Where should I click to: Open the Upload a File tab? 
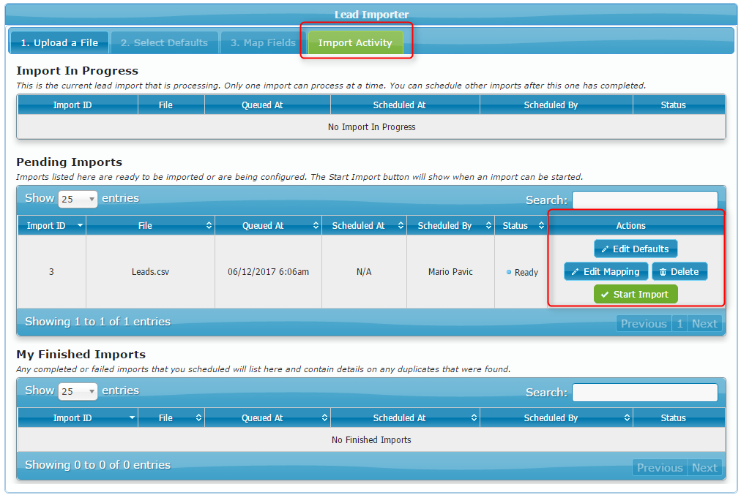59,42
